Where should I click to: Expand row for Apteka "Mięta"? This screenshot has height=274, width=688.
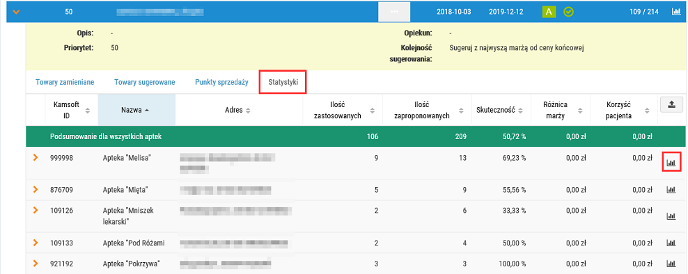point(36,190)
